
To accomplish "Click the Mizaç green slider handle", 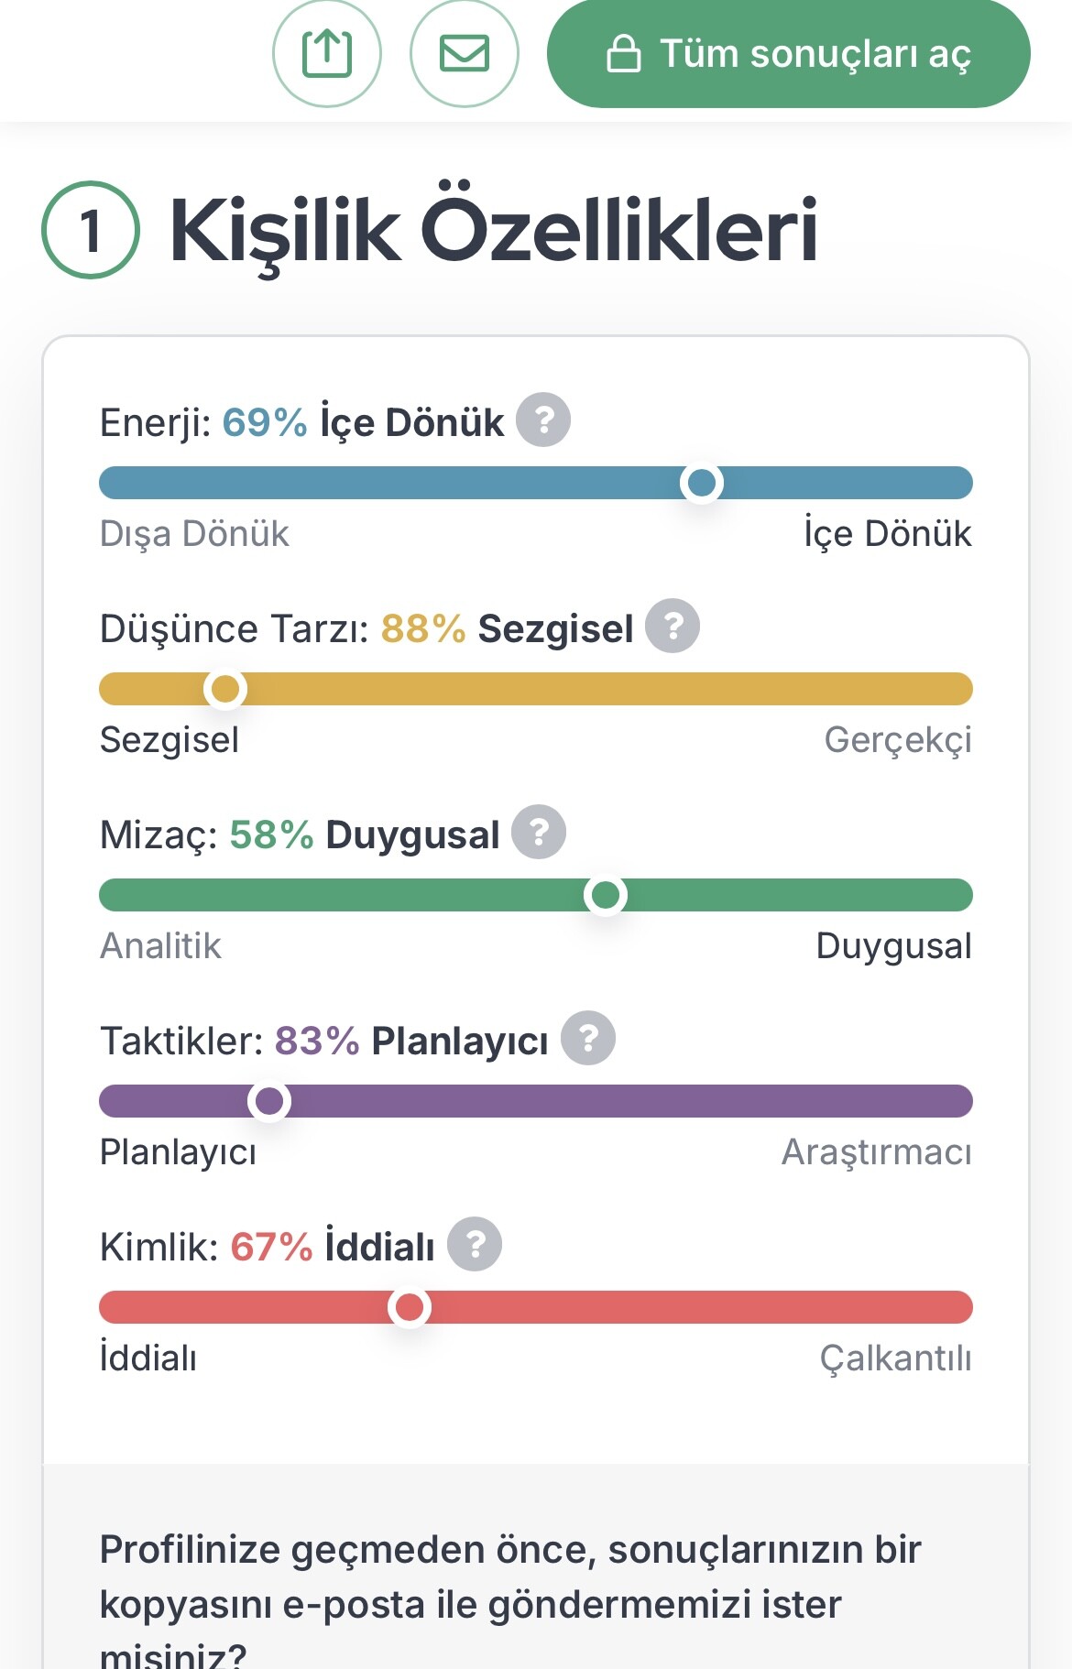I will click(x=606, y=895).
